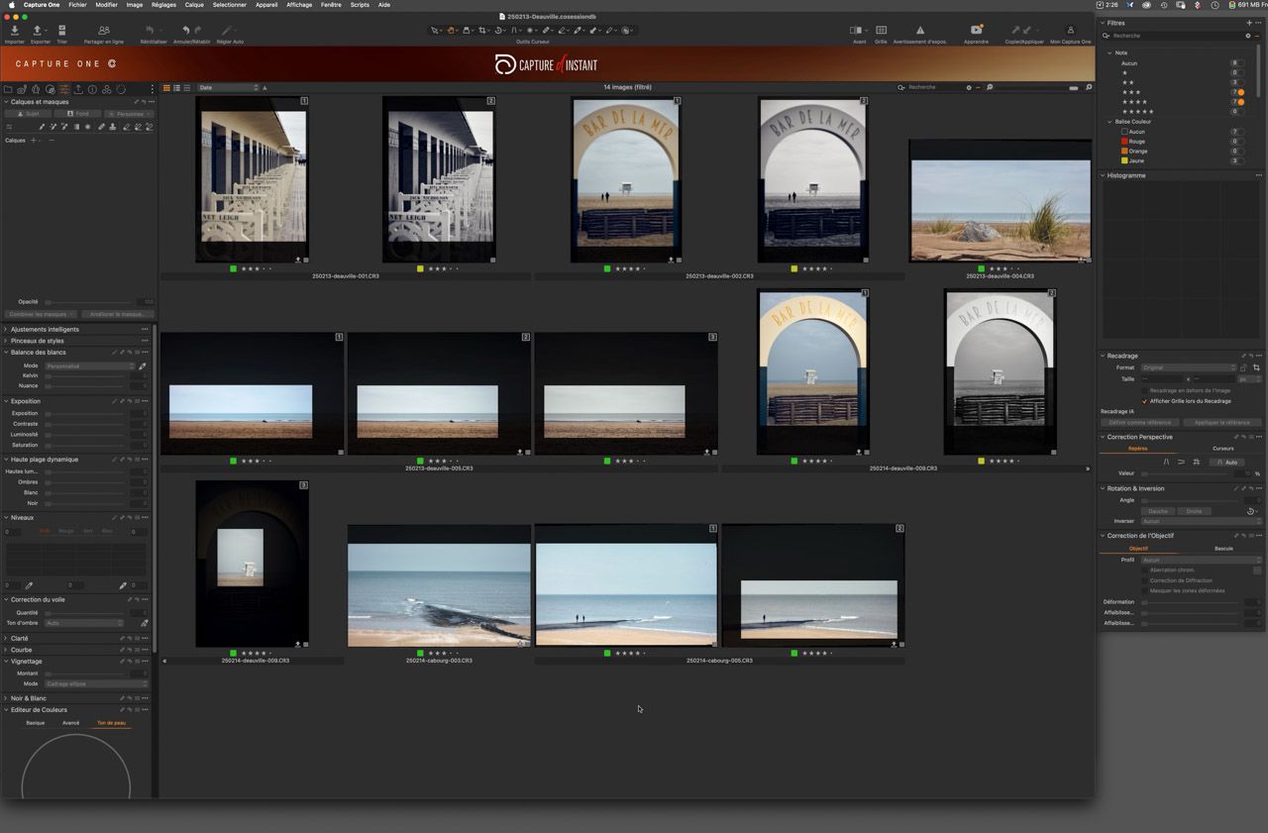
Task: Select the crop cursor tool in toolbar
Action: [483, 31]
